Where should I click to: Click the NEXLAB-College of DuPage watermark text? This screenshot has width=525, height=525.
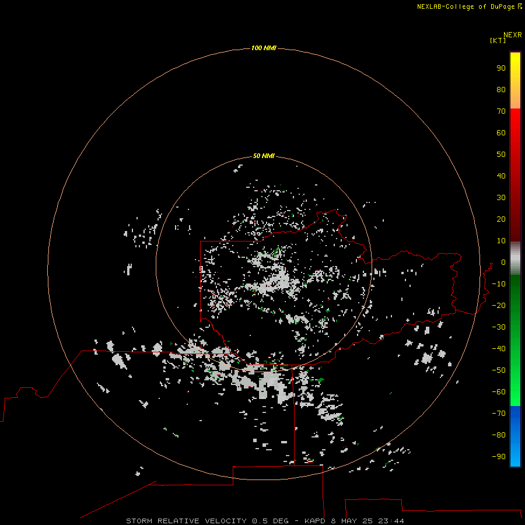click(x=469, y=6)
